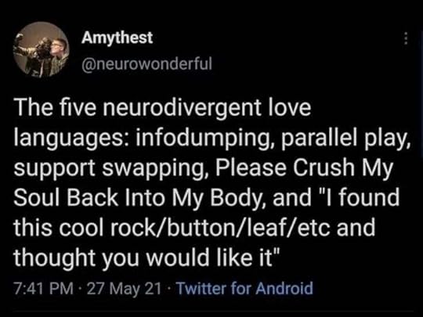Click the 27 May 21 date
The height and width of the screenshot is (317, 423).
point(125,288)
